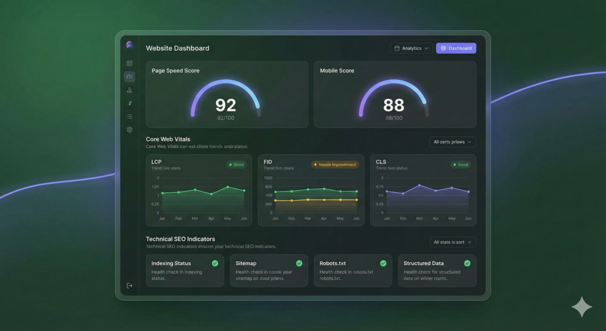Open the settings gear in sidebar
The image size is (606, 331).
pyautogui.click(x=130, y=130)
